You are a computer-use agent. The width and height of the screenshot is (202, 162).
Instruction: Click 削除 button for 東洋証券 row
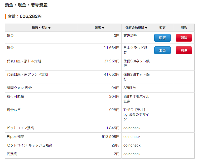(x=184, y=38)
